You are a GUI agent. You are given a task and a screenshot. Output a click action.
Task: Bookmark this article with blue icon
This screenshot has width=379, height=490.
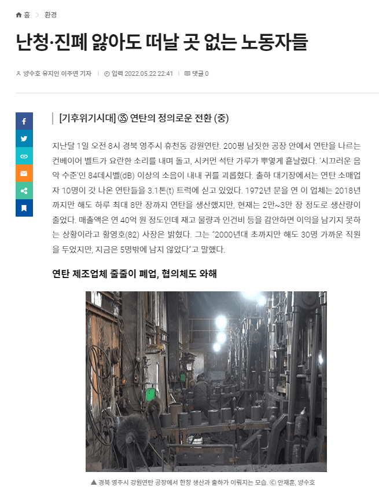(24, 208)
